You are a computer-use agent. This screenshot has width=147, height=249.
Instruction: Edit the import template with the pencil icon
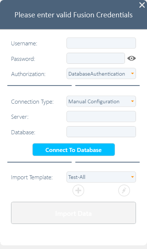tap(124, 190)
